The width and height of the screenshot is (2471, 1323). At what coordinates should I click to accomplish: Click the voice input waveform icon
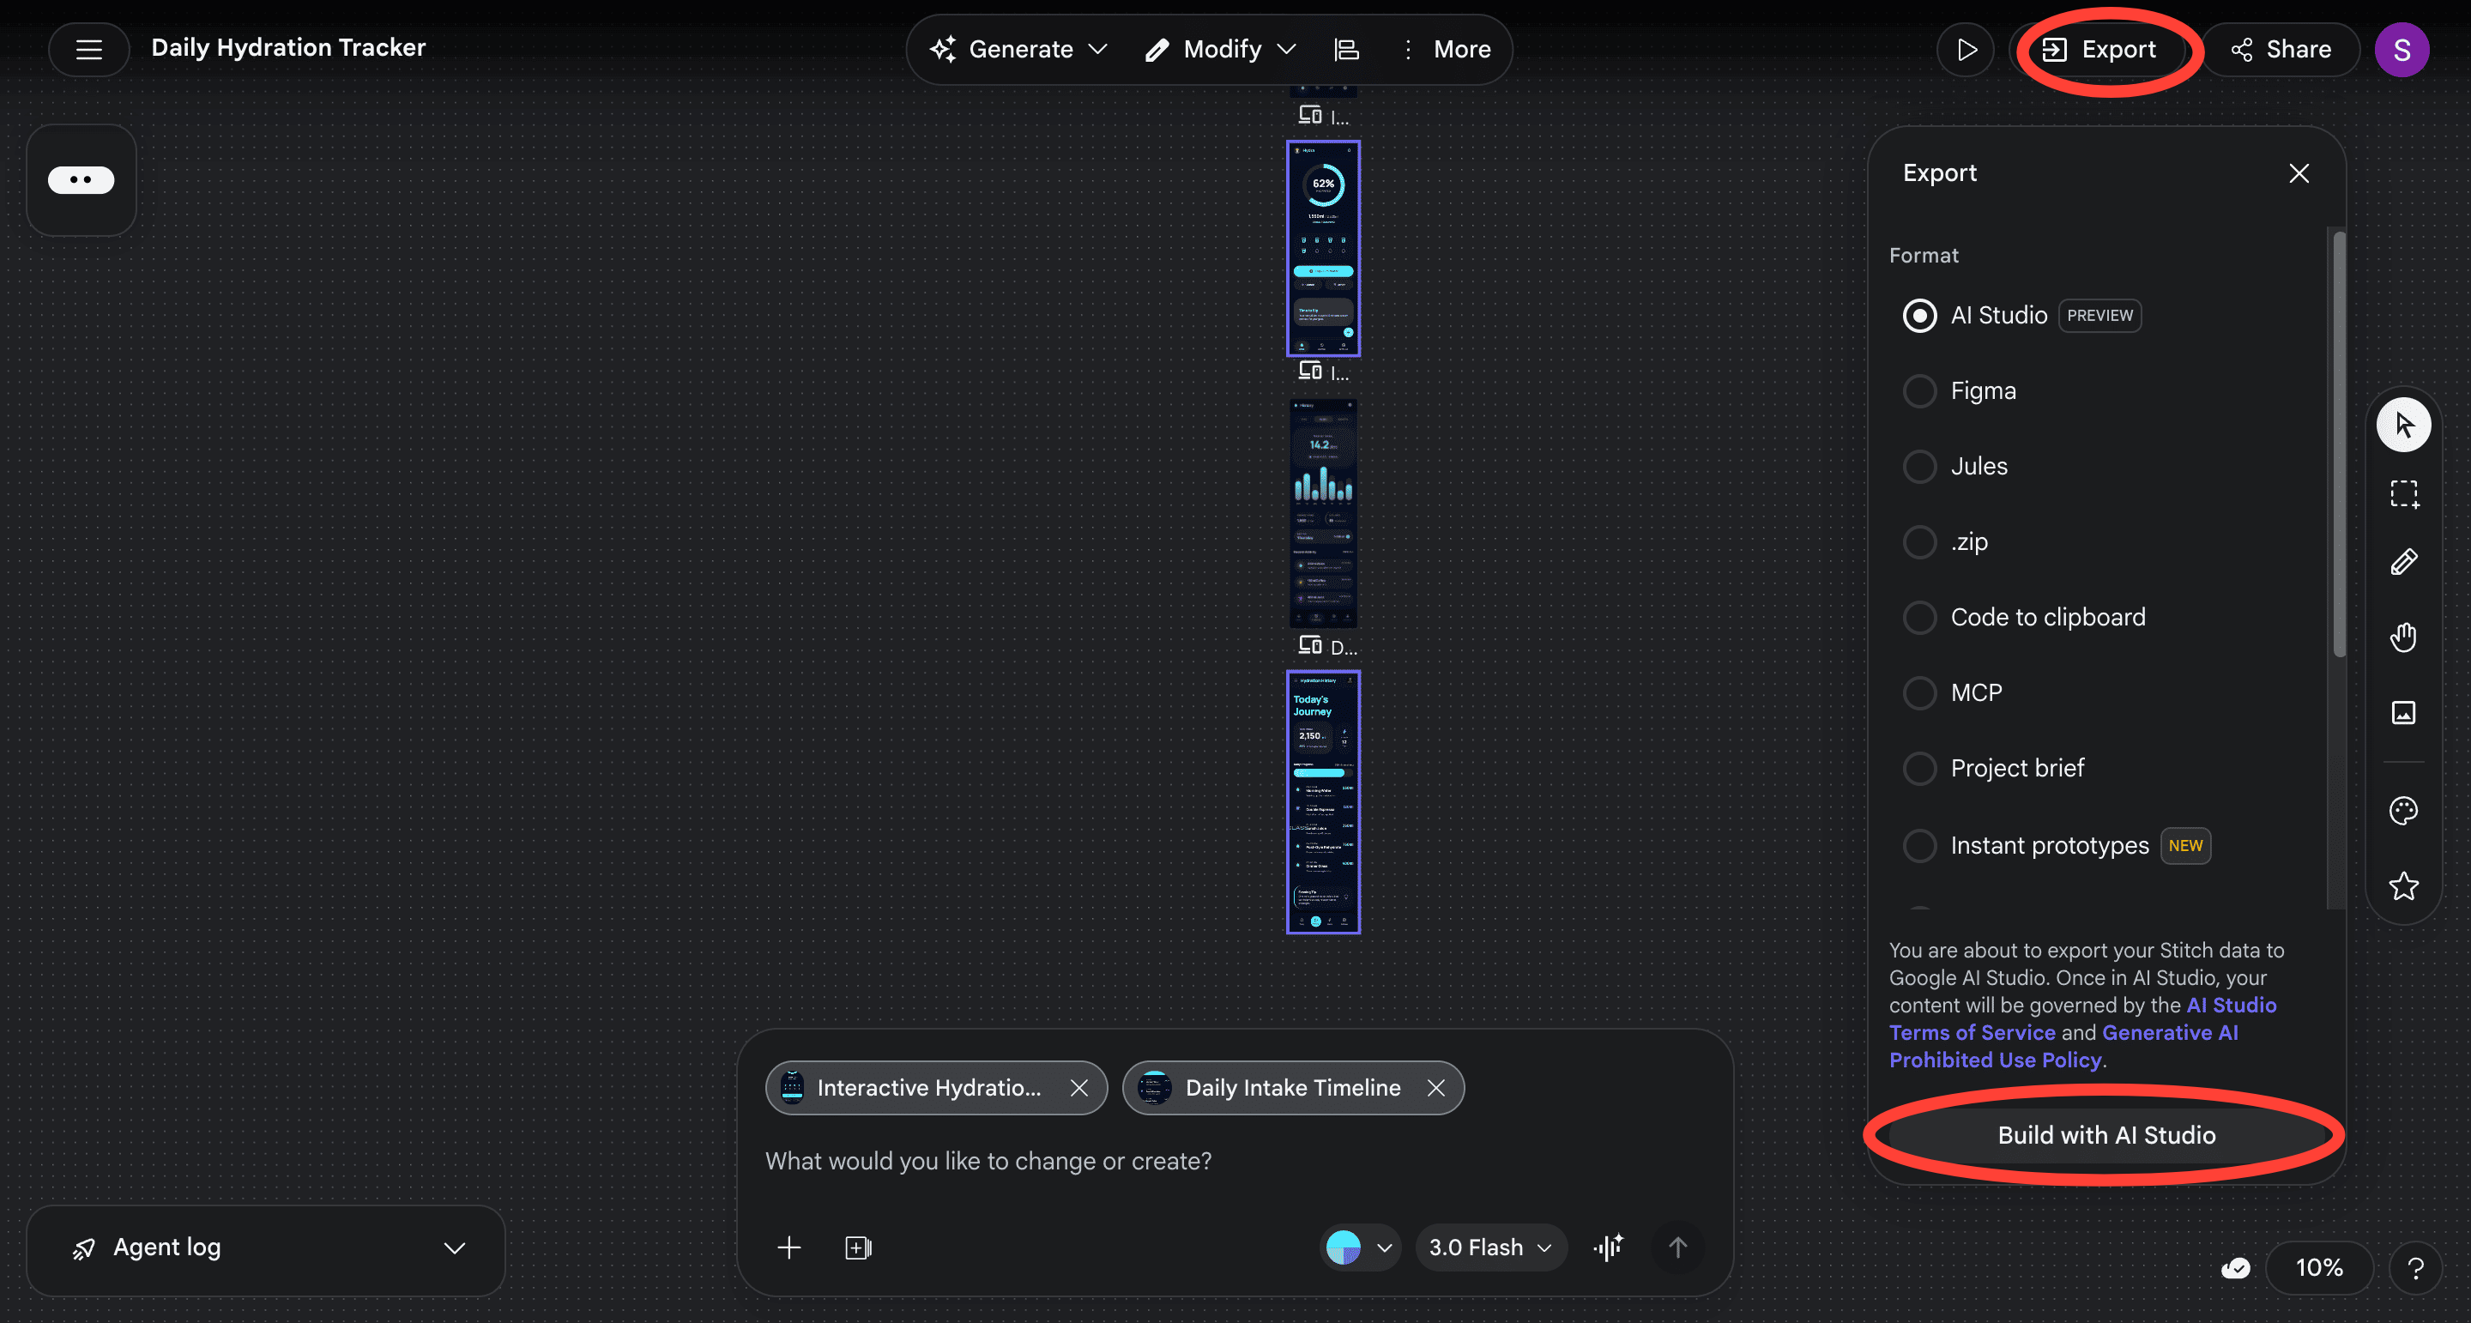pos(1609,1247)
